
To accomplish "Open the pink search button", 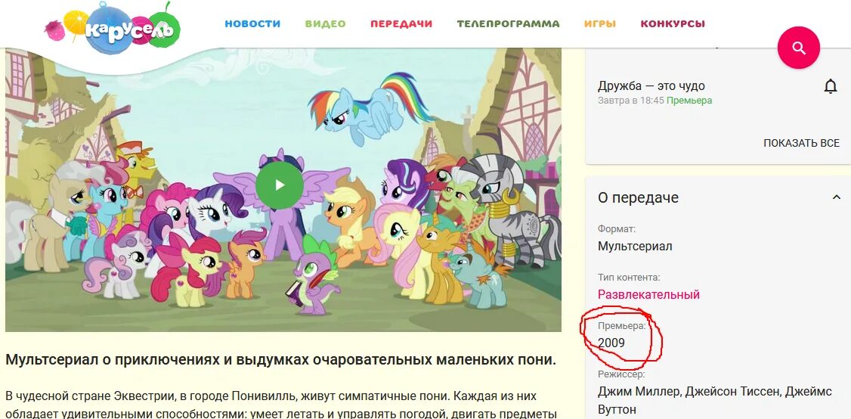I will click(798, 48).
